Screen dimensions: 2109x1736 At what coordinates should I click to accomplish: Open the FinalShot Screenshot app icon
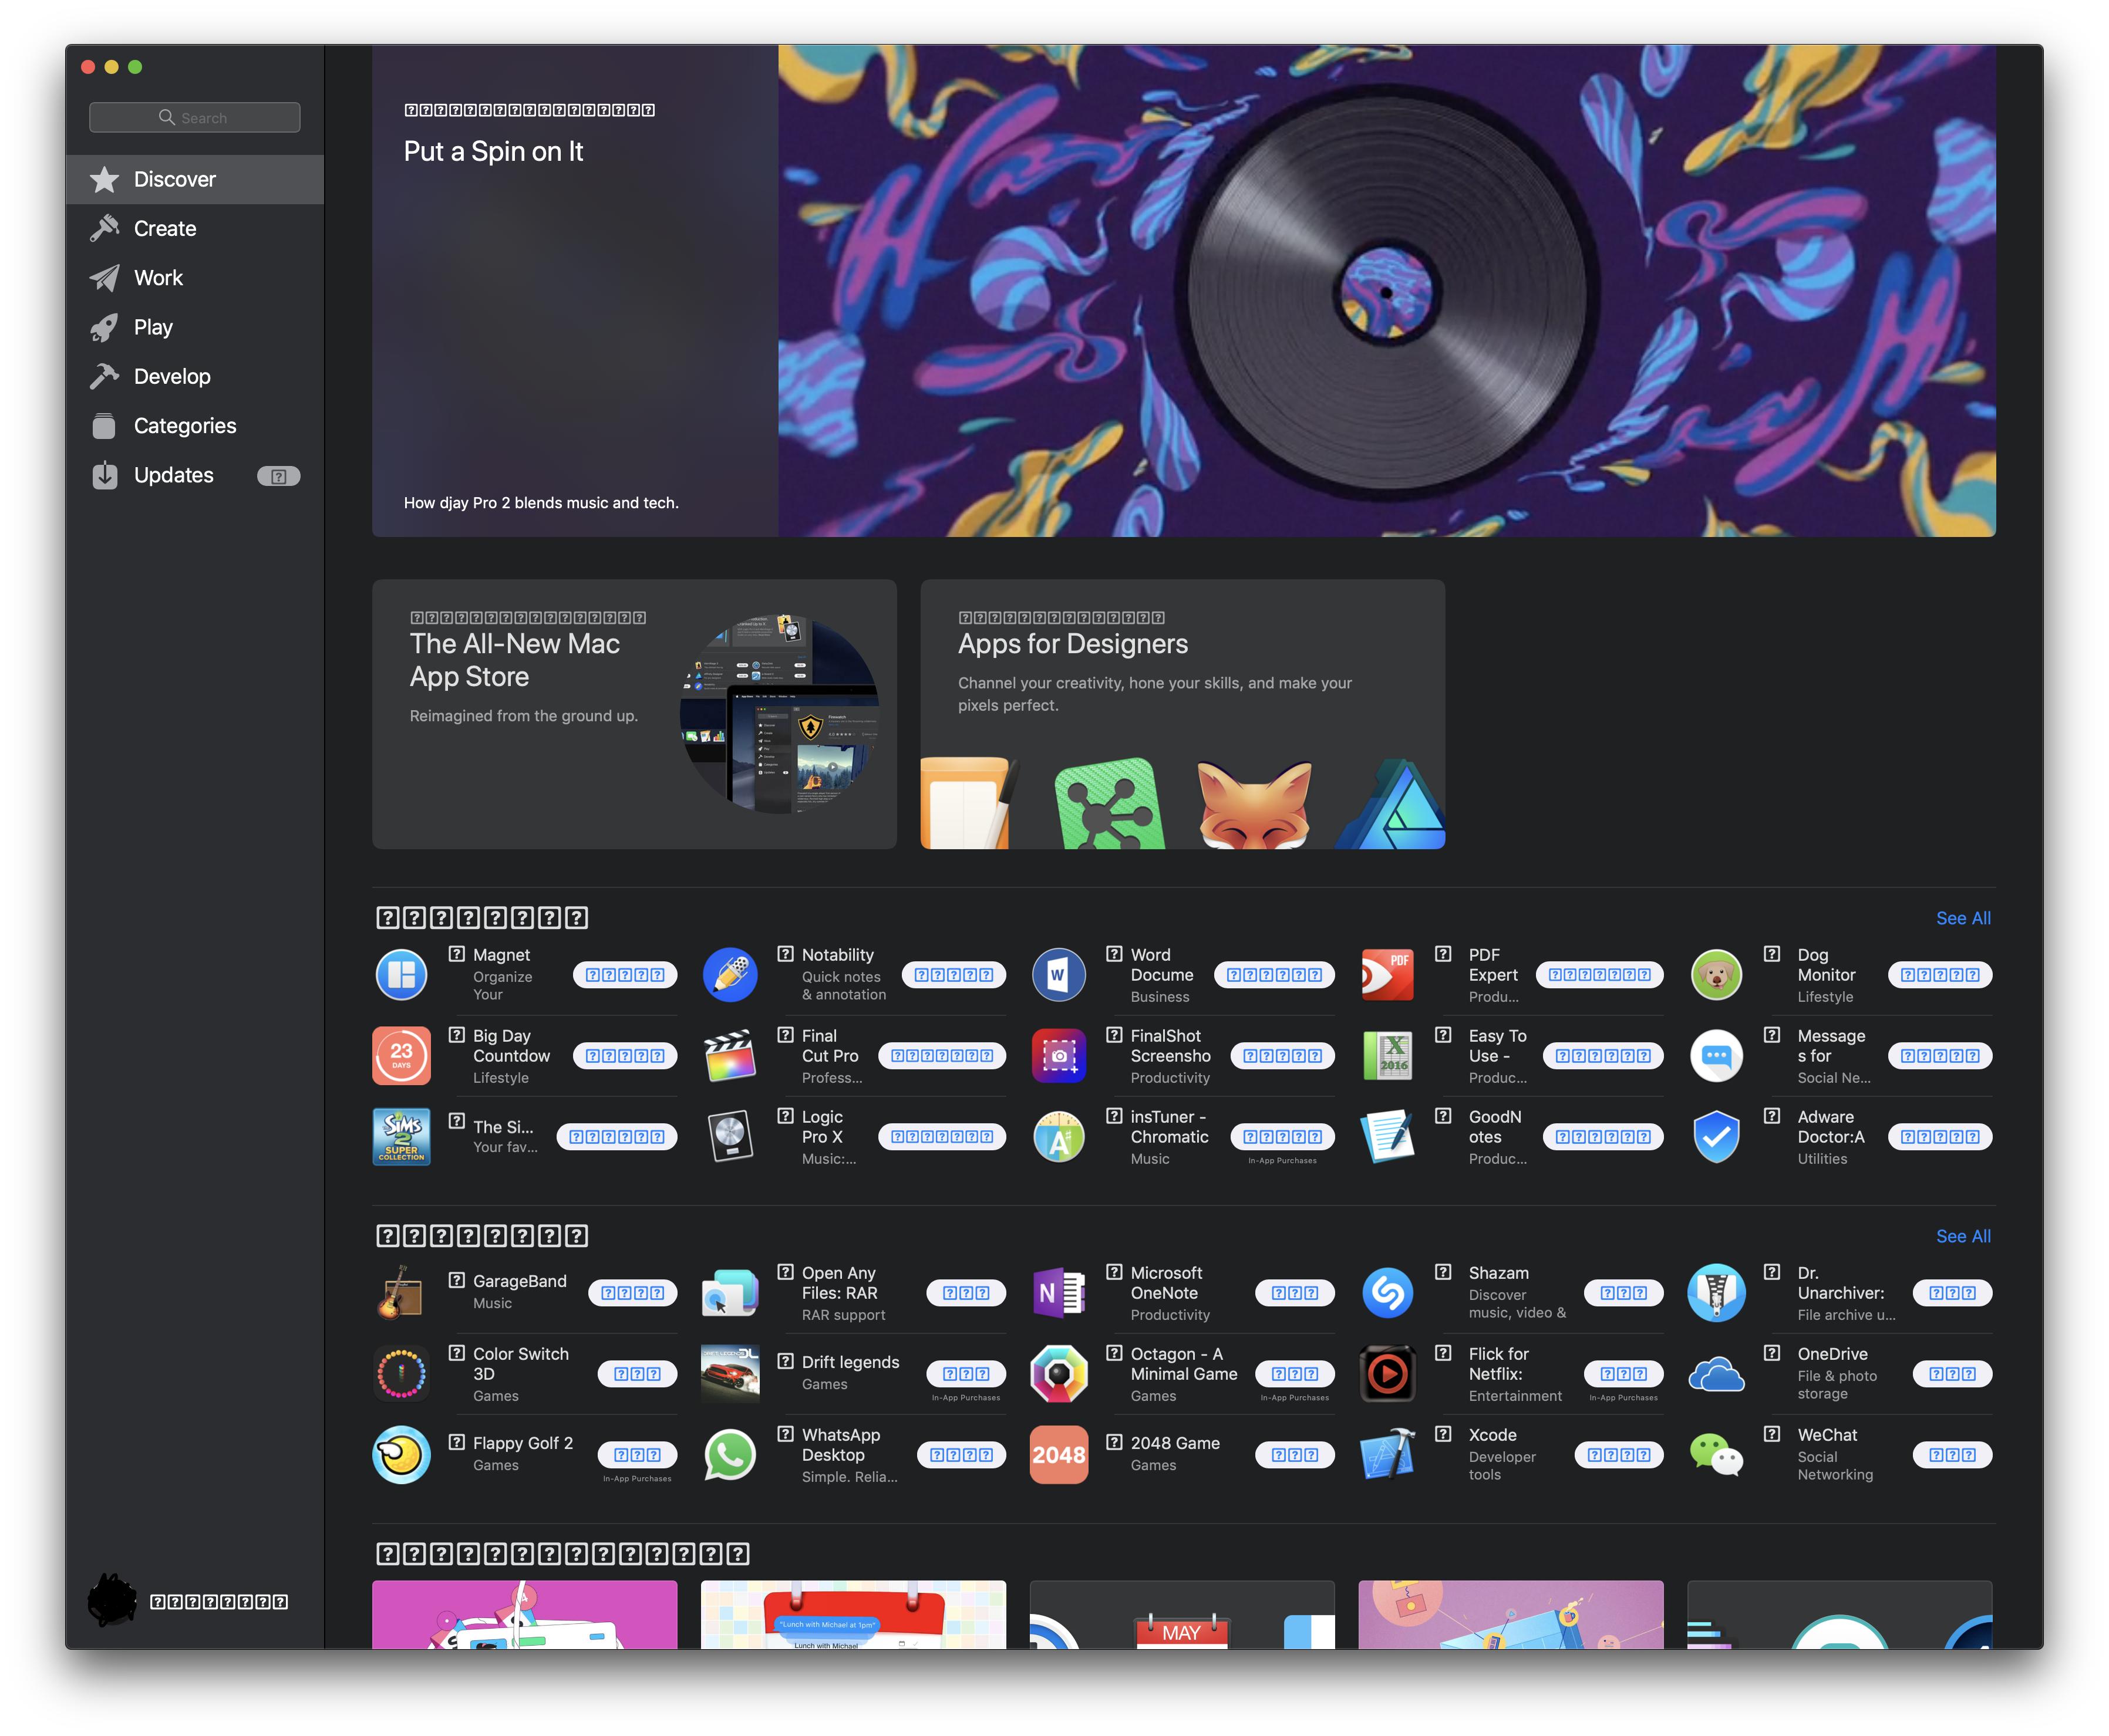(1059, 1056)
